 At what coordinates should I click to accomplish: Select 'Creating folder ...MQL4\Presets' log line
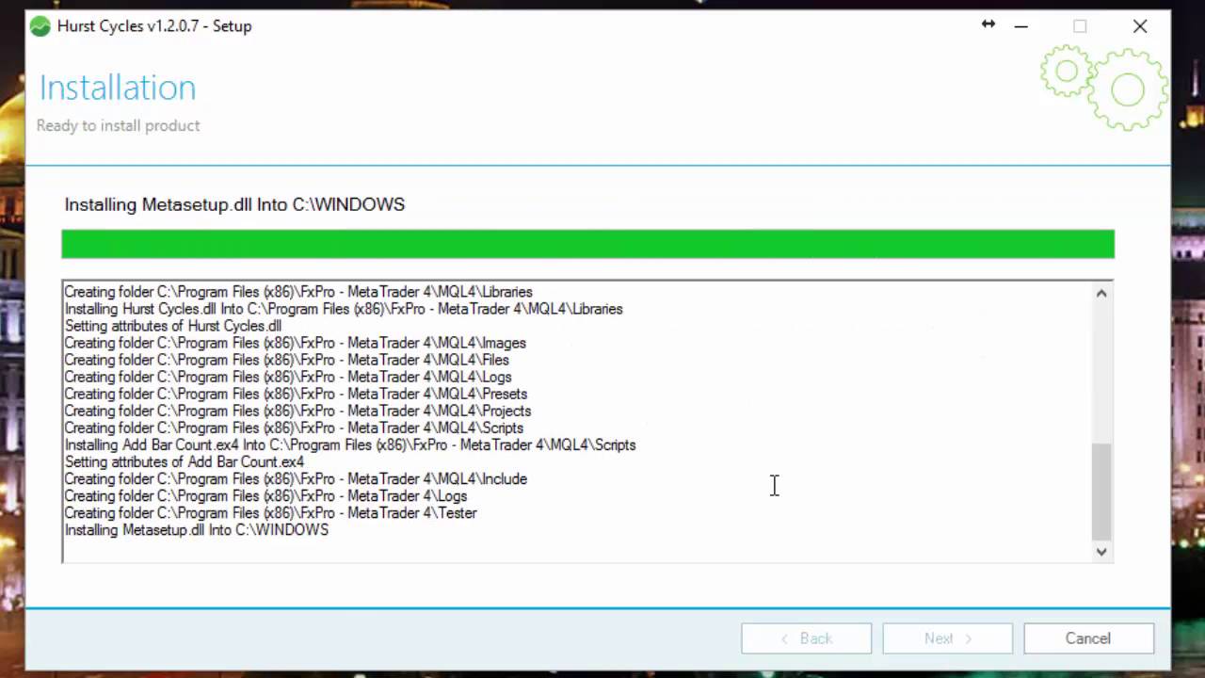click(296, 394)
